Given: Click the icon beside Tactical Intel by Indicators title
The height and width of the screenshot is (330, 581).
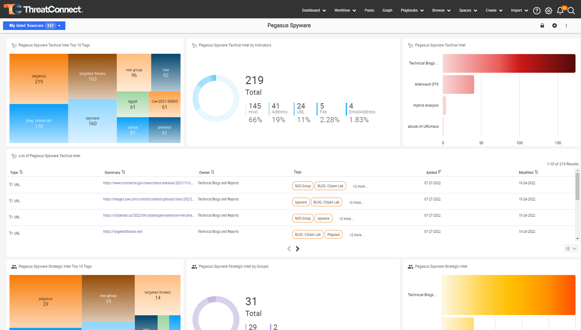Looking at the screenshot, I should (x=194, y=45).
